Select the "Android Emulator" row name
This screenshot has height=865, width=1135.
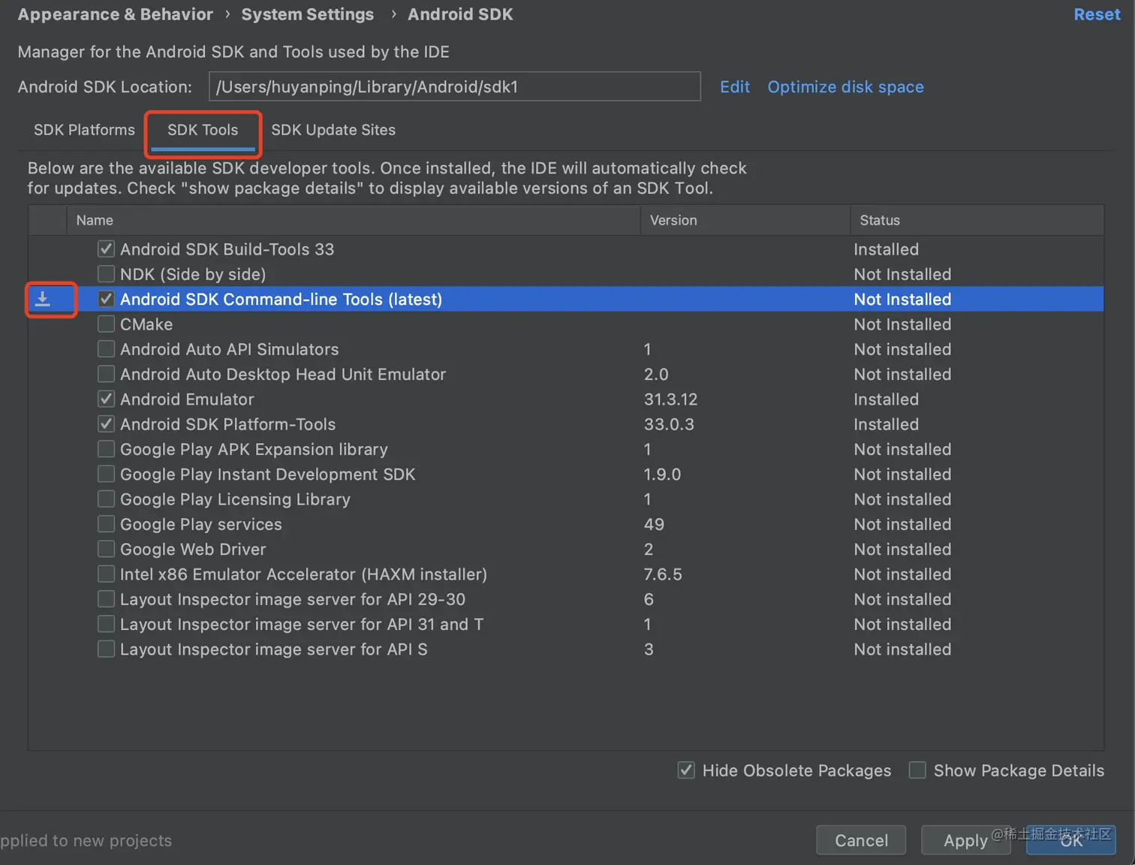[x=187, y=399]
